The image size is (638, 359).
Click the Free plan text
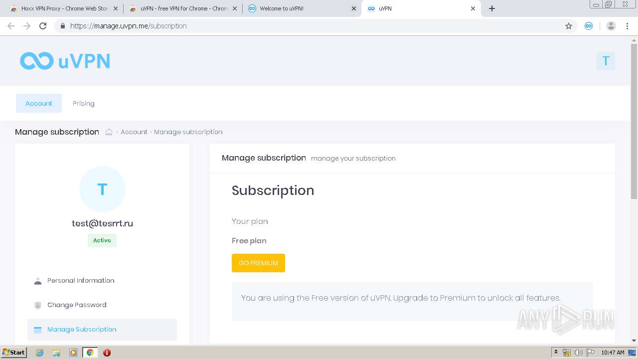(x=249, y=241)
